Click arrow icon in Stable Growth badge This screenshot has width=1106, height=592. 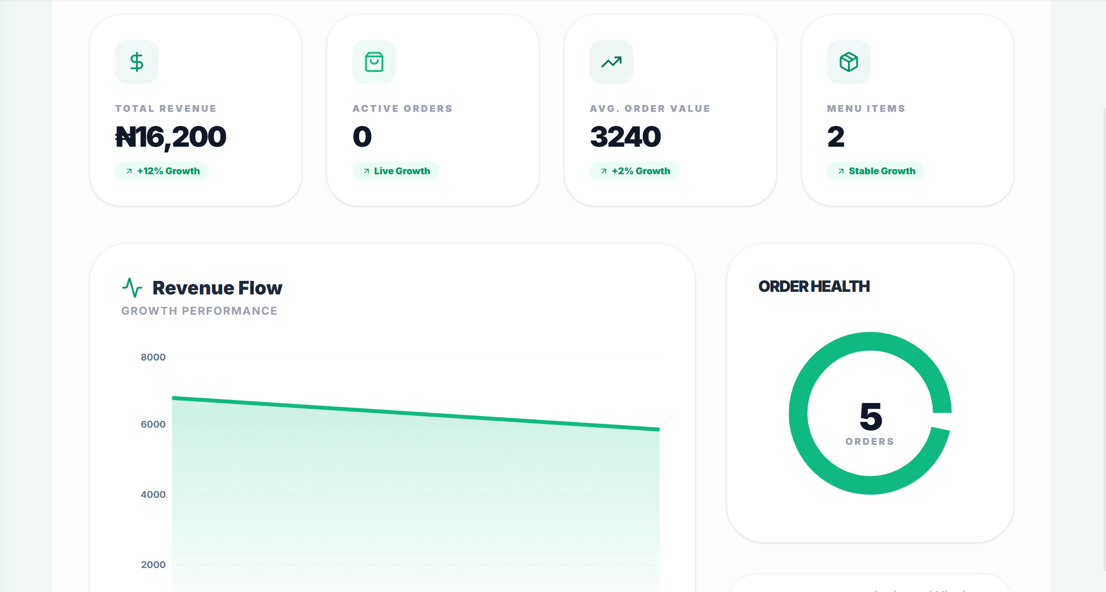coord(841,171)
